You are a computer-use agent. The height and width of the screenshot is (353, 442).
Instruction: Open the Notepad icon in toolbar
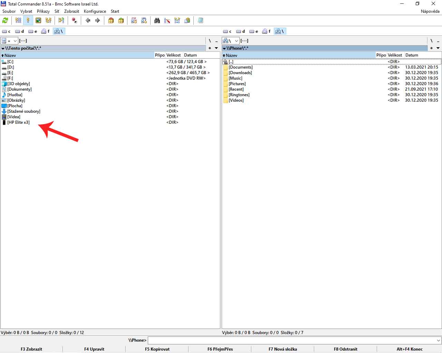point(200,21)
